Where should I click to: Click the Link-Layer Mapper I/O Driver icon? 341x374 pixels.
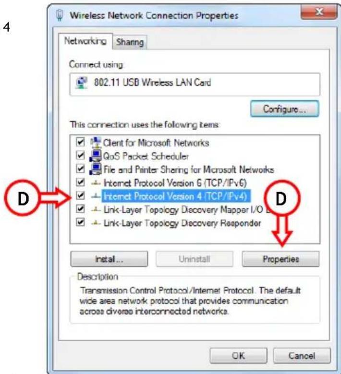(96, 210)
